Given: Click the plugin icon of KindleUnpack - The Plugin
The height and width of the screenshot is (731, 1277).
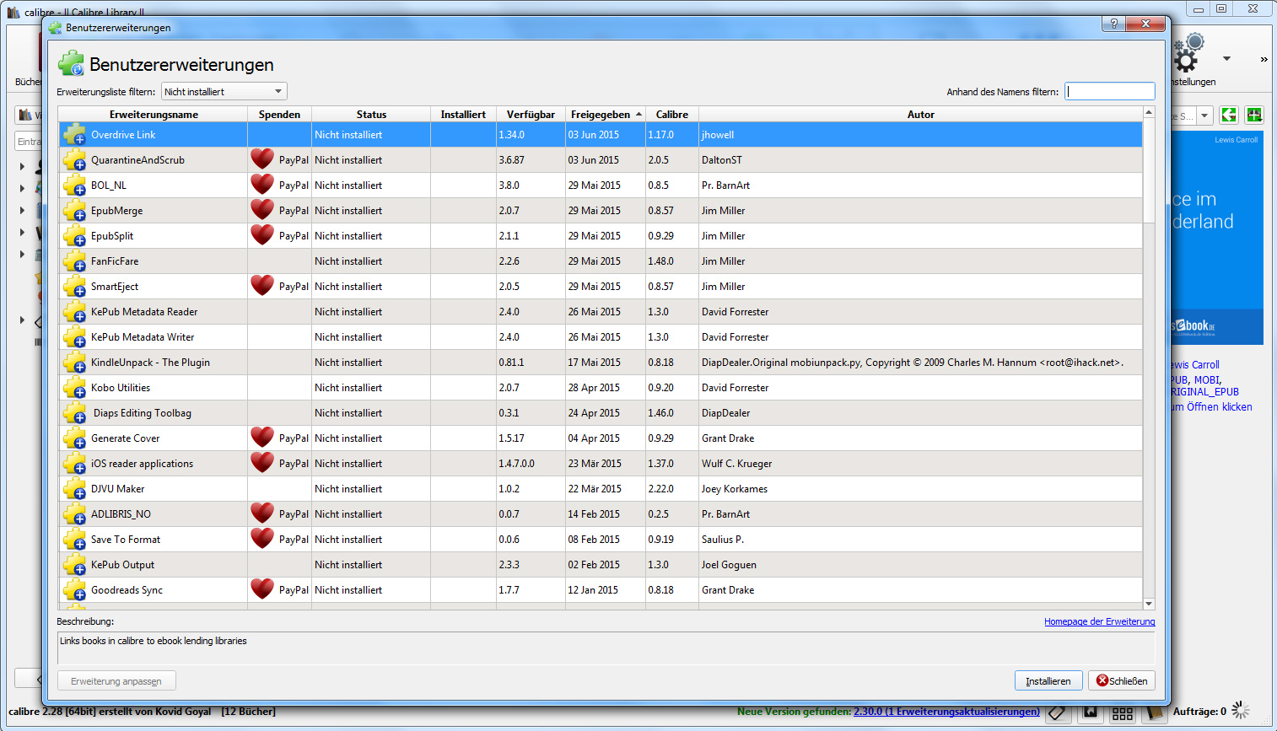Looking at the screenshot, I should click(74, 363).
